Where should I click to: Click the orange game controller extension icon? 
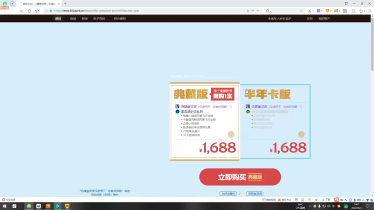click(336, 11)
